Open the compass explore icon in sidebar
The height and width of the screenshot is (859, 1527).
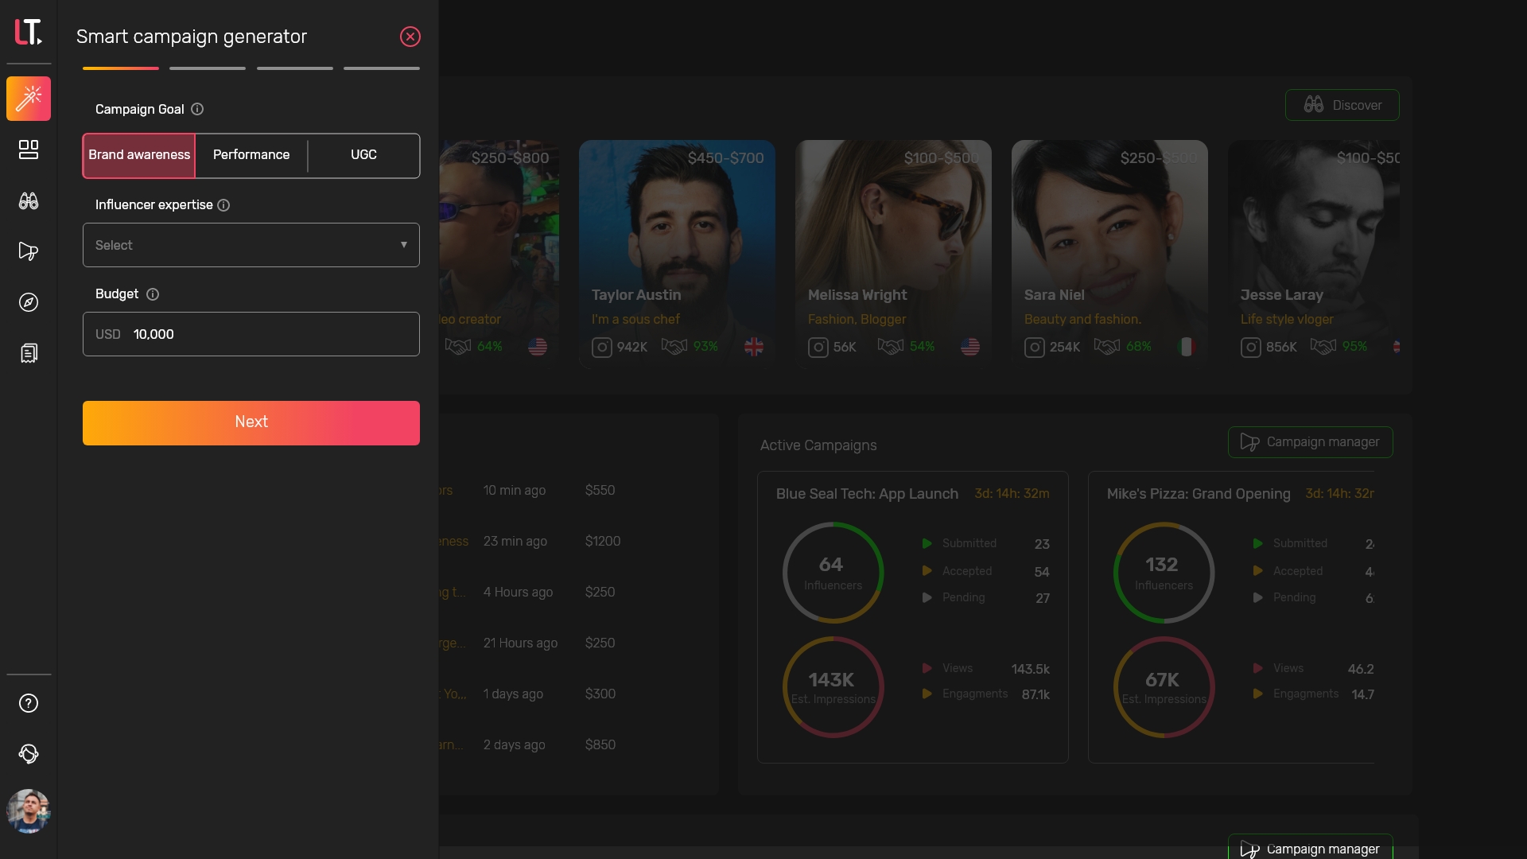click(x=29, y=302)
